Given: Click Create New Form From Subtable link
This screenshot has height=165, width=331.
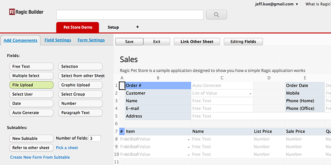Looking at the screenshot, I should point(40,157).
